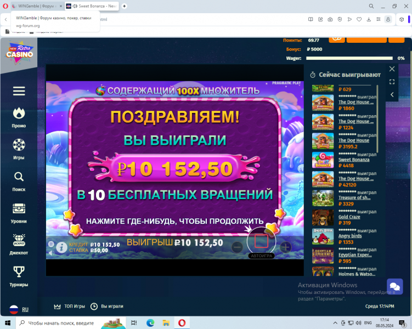Open the reader mode book icon

311,19
